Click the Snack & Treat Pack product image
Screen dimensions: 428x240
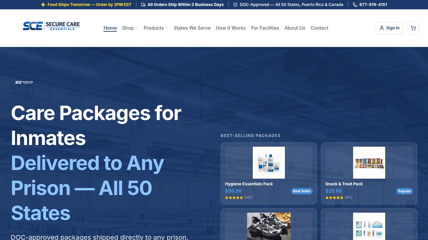369,163
